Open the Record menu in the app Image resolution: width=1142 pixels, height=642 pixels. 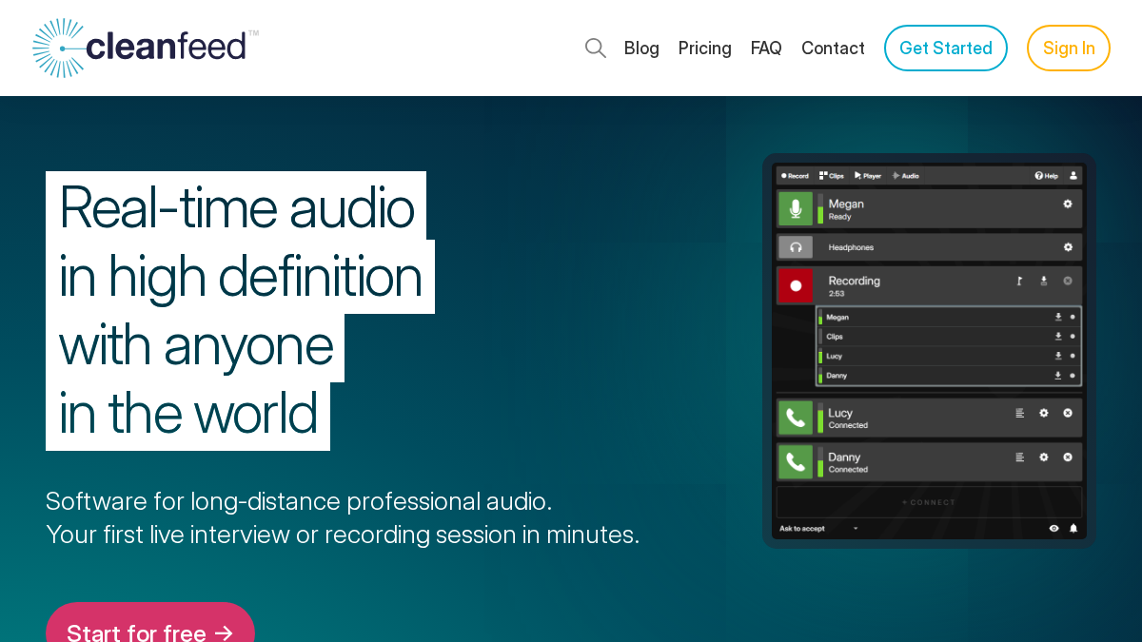tap(795, 176)
